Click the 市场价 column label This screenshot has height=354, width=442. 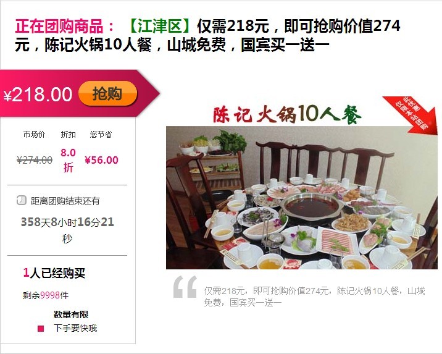pyautogui.click(x=34, y=134)
